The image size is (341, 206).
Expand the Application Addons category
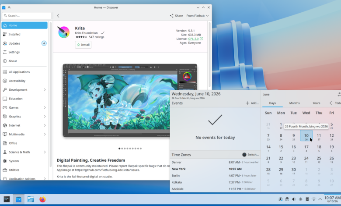coord(45,178)
